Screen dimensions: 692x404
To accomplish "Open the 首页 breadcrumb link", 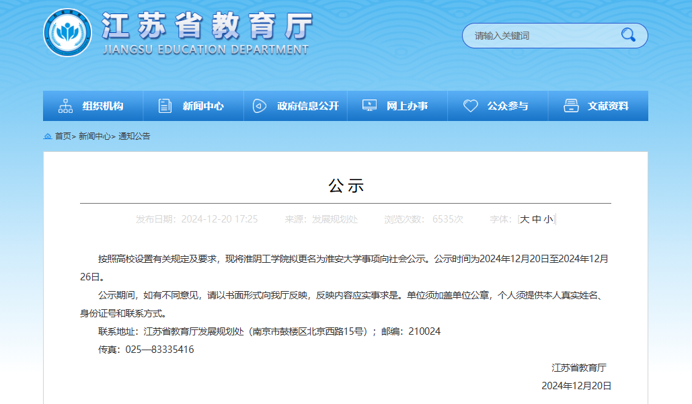I will (64, 136).
